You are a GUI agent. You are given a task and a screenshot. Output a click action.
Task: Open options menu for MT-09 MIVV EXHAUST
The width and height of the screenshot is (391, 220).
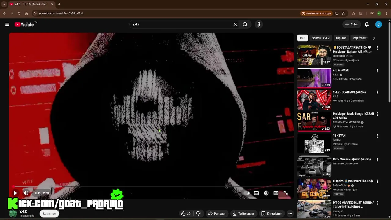(x=377, y=203)
